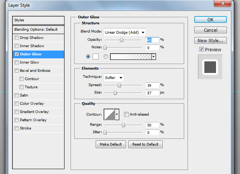Enable the Gradient Overlay checkbox

click(x=16, y=112)
